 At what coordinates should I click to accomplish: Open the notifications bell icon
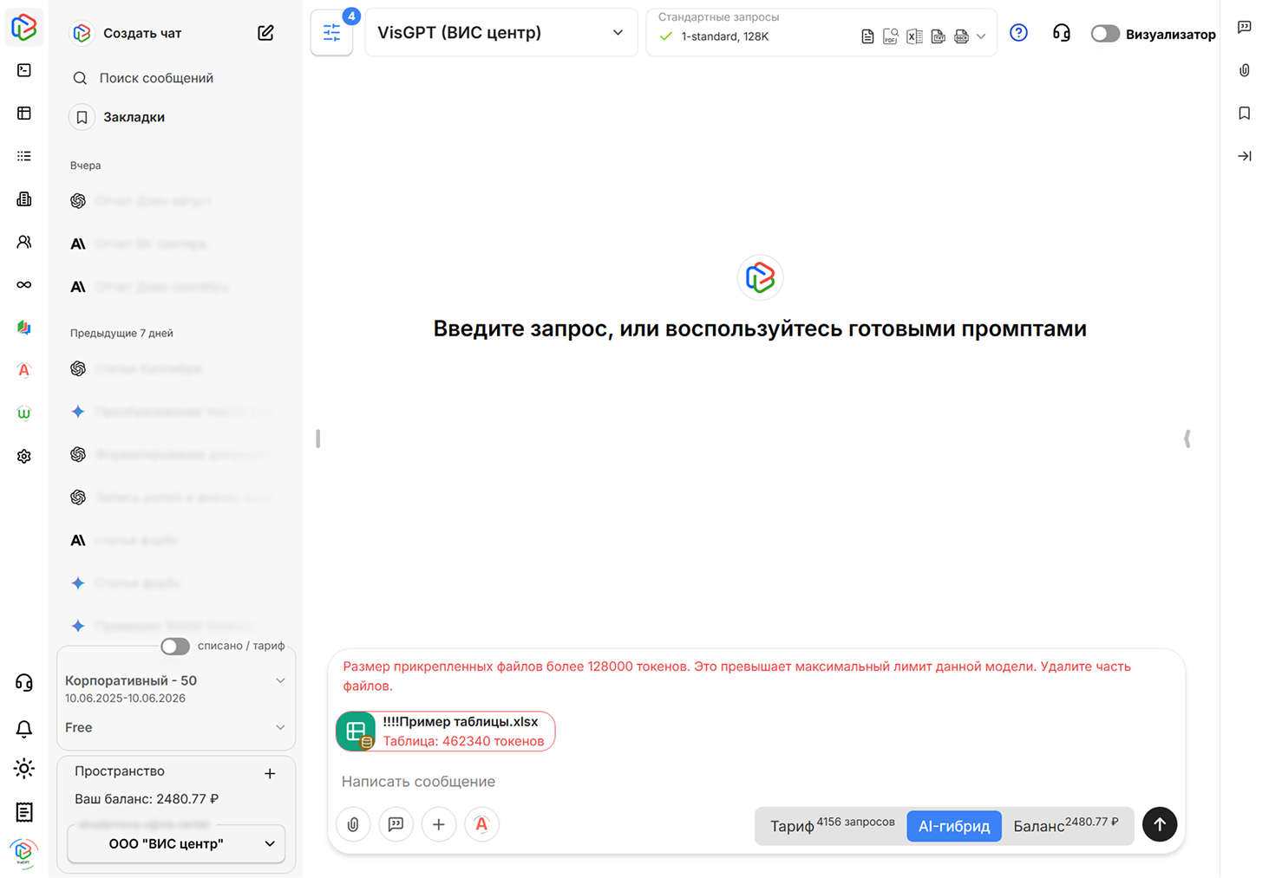[23, 729]
